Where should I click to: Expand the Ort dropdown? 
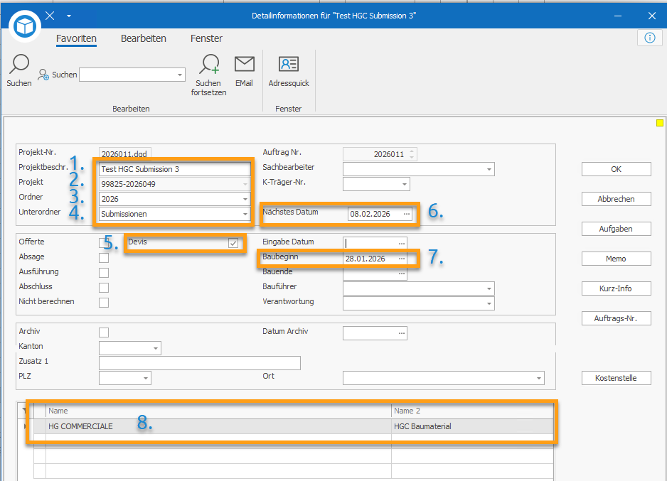tap(539, 378)
